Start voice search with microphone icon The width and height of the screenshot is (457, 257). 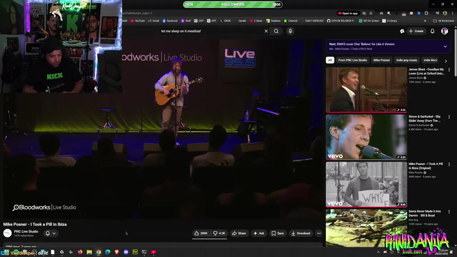pyautogui.click(x=290, y=31)
